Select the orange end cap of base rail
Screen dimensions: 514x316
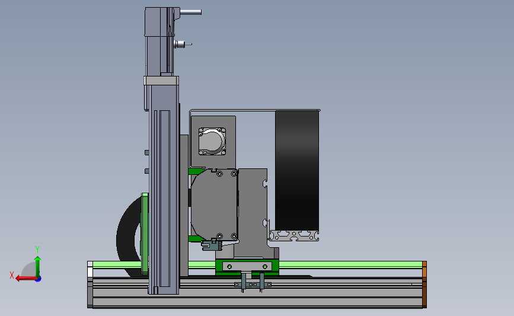pyautogui.click(x=424, y=284)
